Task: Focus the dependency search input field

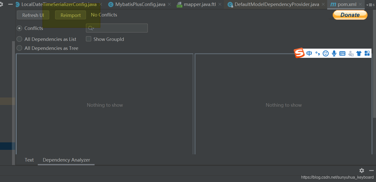Action: [x=117, y=28]
